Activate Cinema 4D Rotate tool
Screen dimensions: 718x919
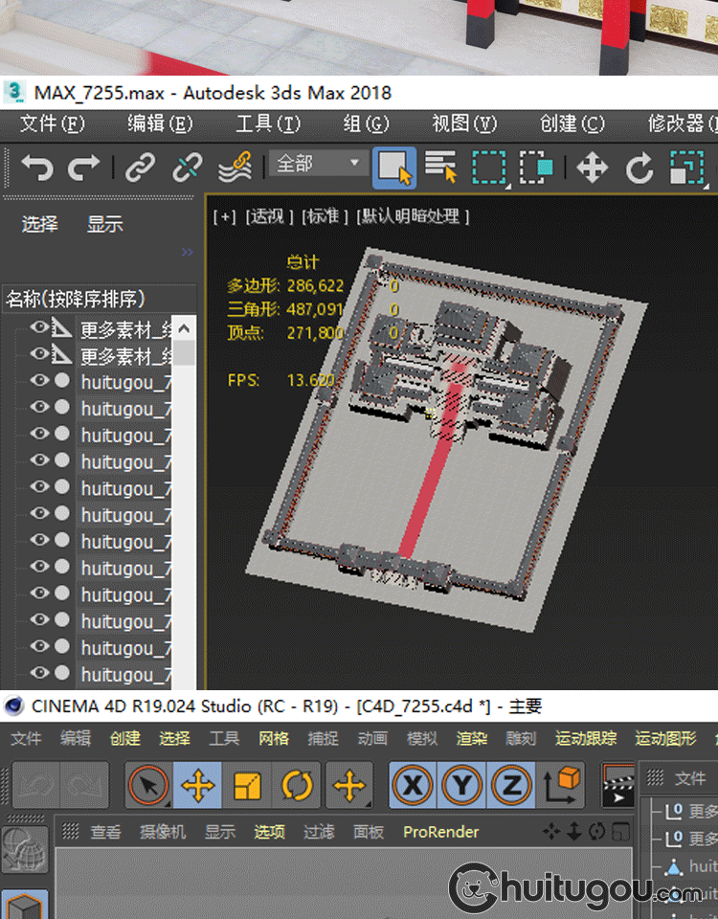coord(297,785)
